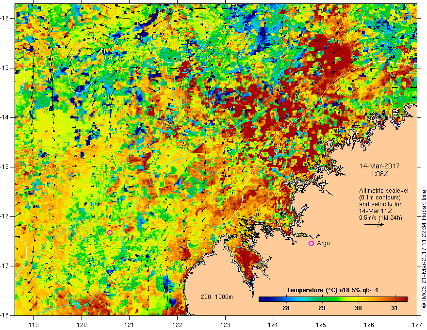This screenshot has height=330, width=427.
Task: Click latitude axis label -16
Action: [x=5, y=216]
